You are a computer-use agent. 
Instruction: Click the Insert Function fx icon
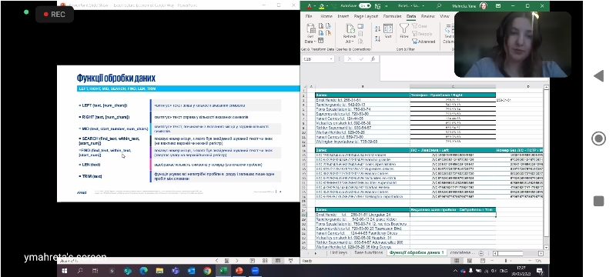[373, 58]
